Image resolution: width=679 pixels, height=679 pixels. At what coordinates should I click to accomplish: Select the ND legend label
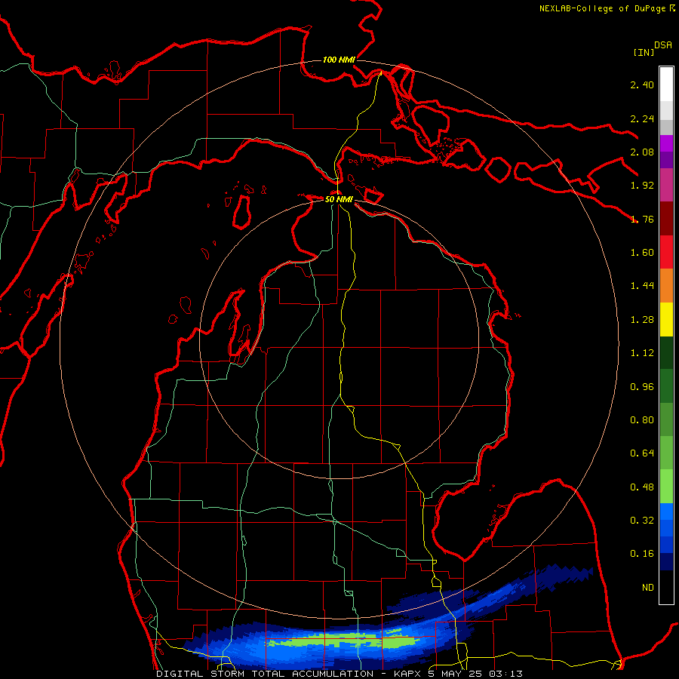pos(648,588)
